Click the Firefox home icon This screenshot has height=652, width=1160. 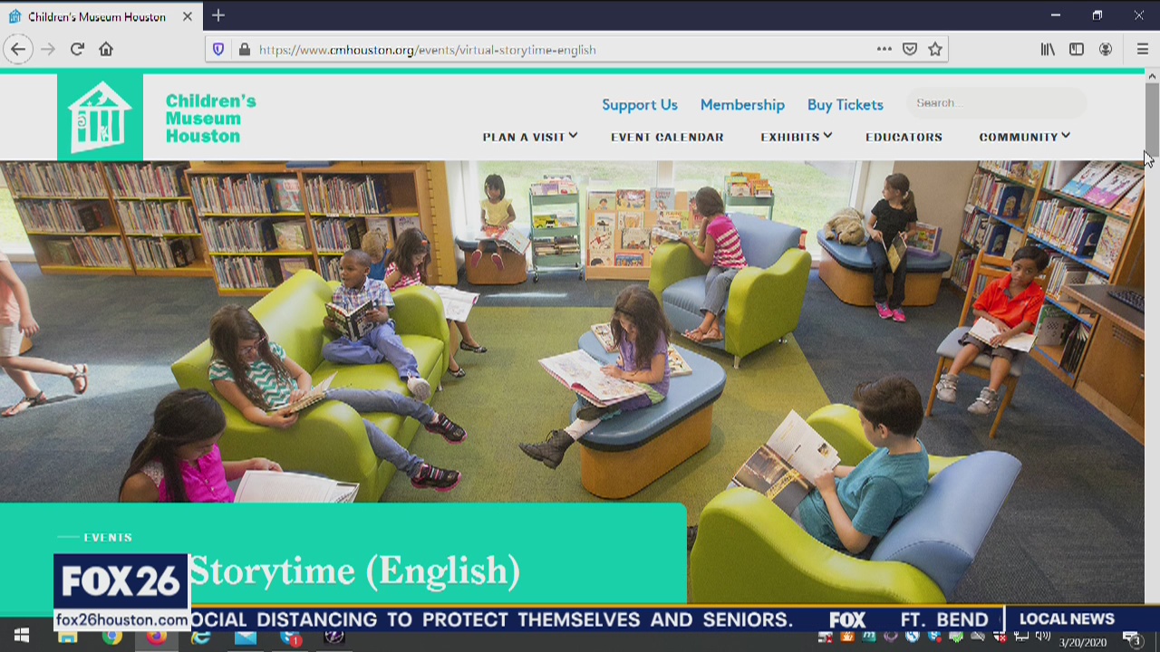106,50
